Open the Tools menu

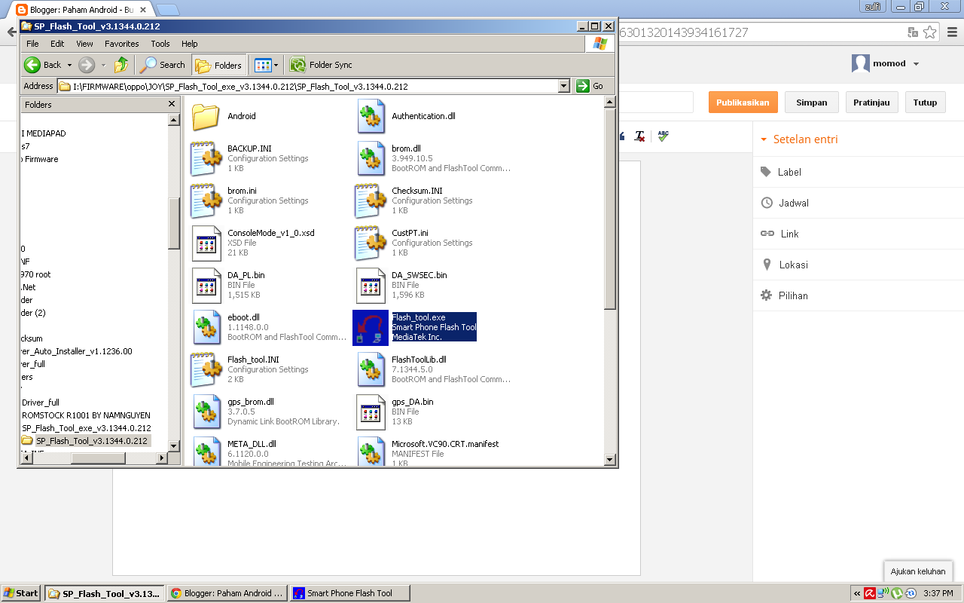pyautogui.click(x=160, y=44)
